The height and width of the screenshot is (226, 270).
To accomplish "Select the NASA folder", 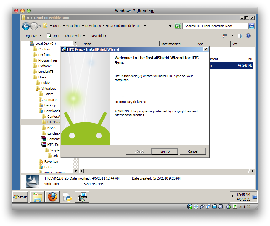I will click(49, 128).
